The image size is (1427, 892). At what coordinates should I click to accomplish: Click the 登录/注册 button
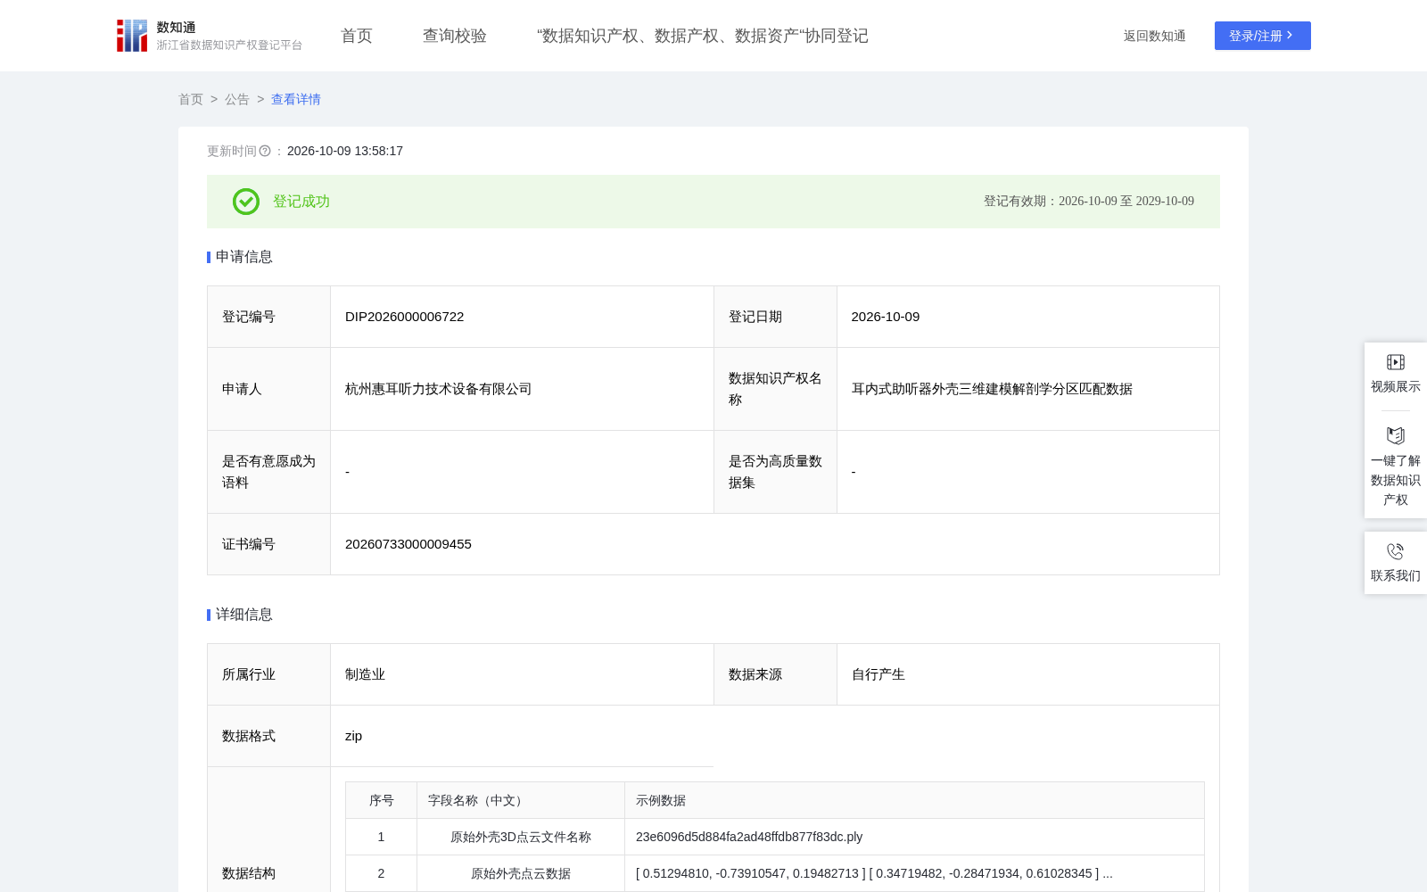point(1263,36)
